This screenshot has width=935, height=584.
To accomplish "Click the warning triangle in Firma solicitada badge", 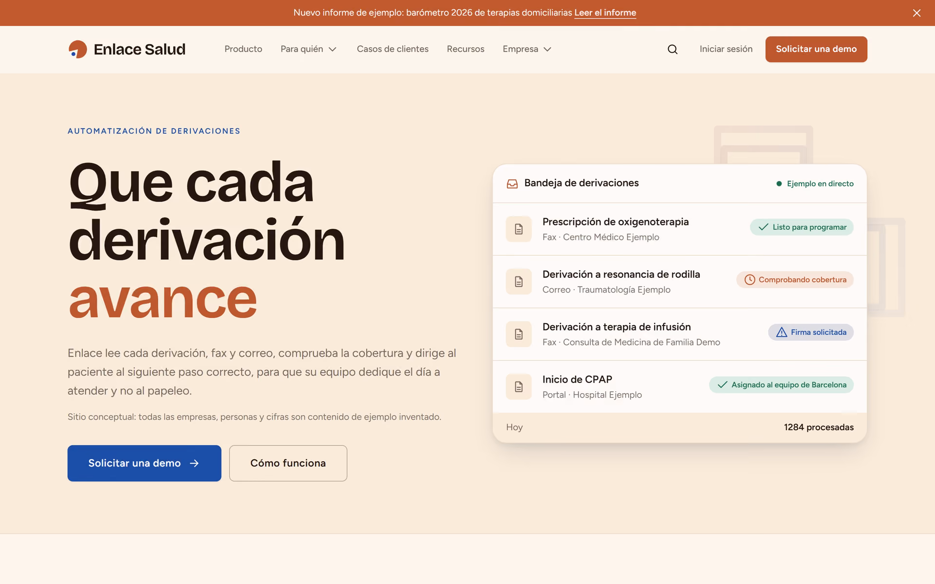I will tap(782, 332).
